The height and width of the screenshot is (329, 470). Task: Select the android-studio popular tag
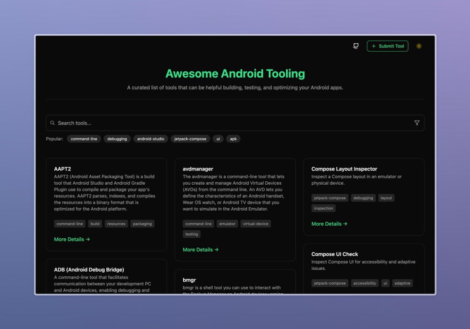tap(150, 139)
